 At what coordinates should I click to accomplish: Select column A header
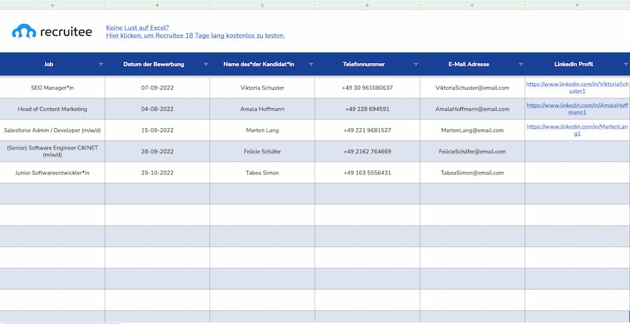click(x=52, y=5)
